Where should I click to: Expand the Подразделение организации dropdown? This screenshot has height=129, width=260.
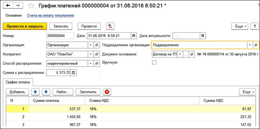pyautogui.click(x=250, y=45)
